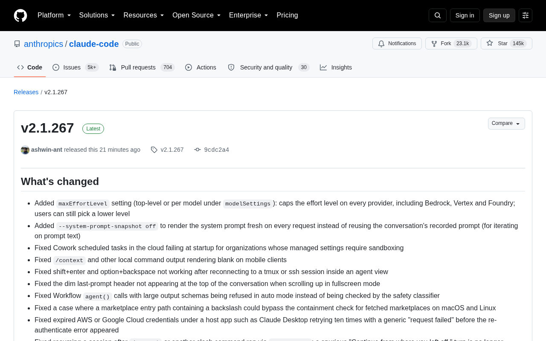Screen dimensions: 546x341
Task: Click the tag icon beside v2.1.267
Action: tap(154, 150)
